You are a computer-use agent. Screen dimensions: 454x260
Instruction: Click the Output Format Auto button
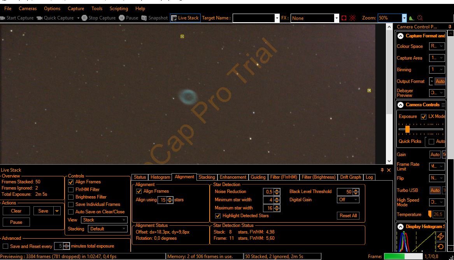pyautogui.click(x=440, y=81)
